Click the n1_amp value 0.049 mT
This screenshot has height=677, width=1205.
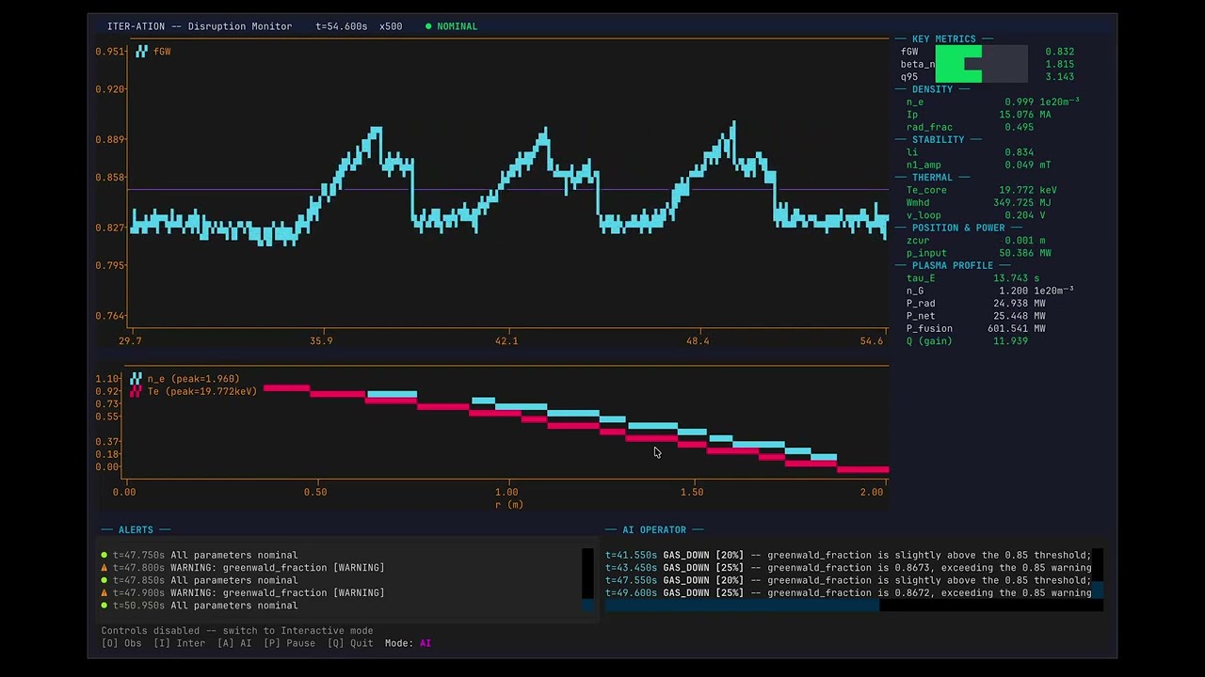(x=1028, y=165)
